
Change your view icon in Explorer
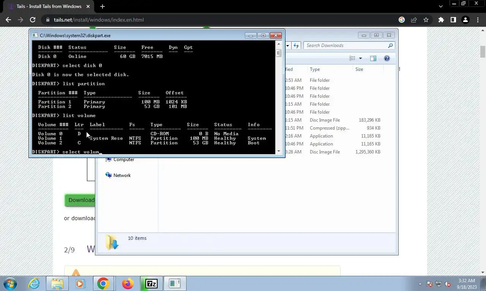coord(352,58)
